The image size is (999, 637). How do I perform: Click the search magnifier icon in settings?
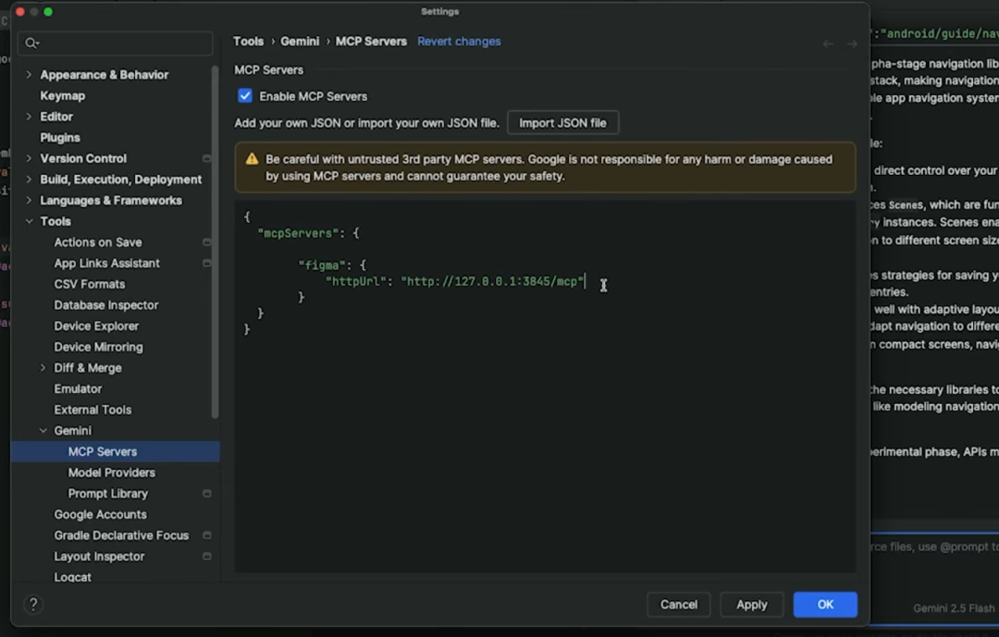coord(31,43)
